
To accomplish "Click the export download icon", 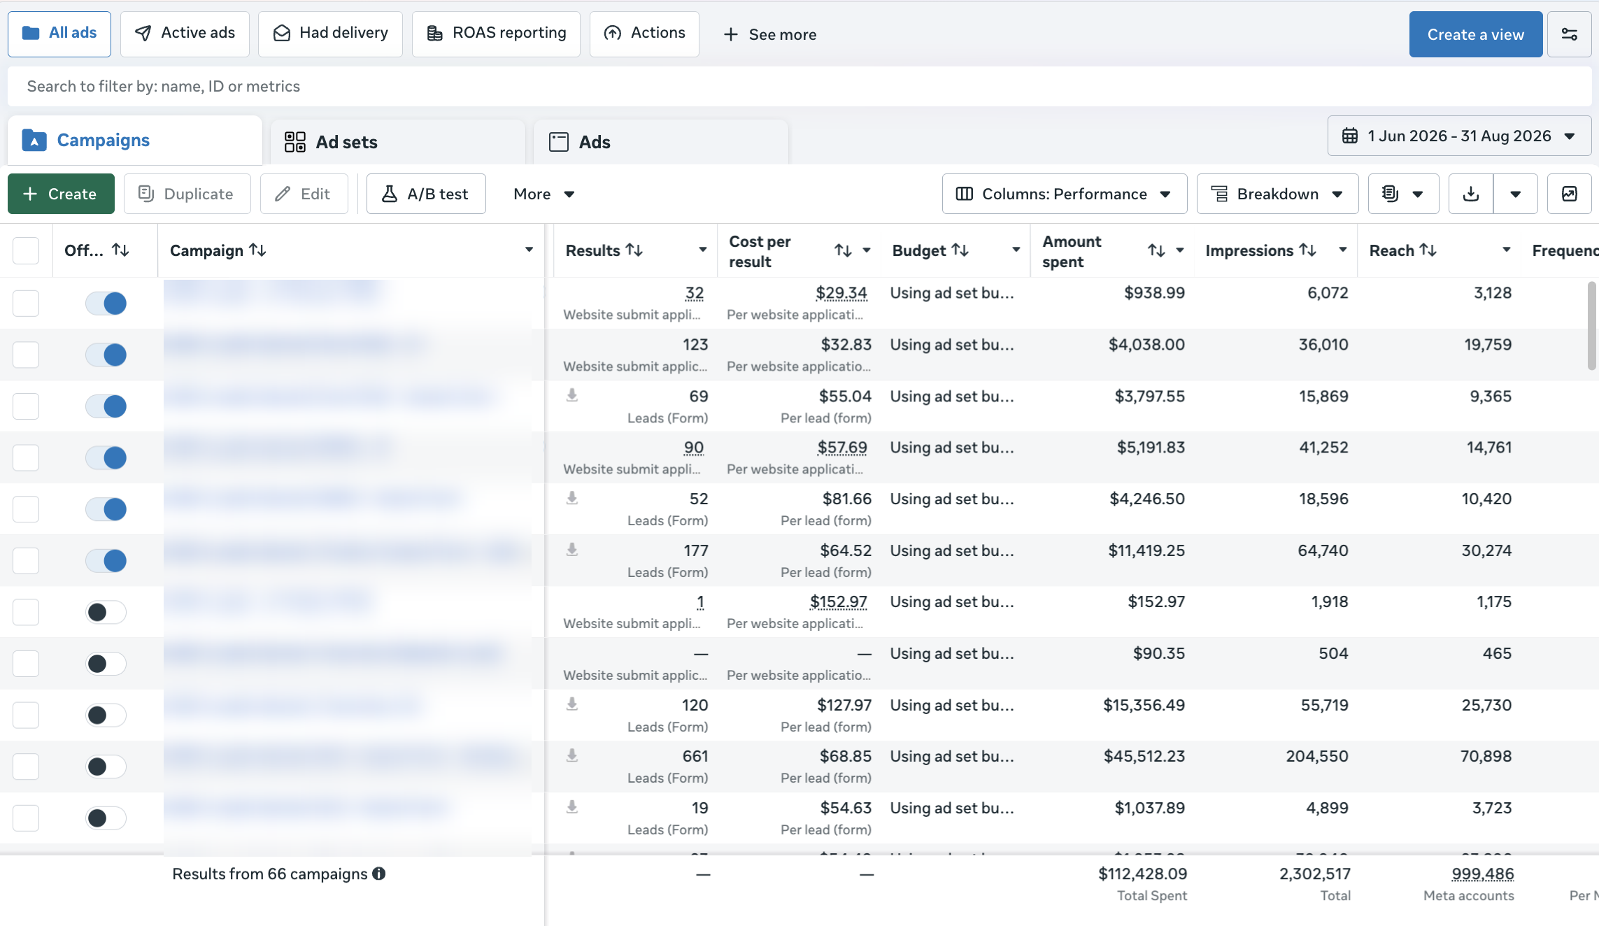I will click(x=1471, y=194).
